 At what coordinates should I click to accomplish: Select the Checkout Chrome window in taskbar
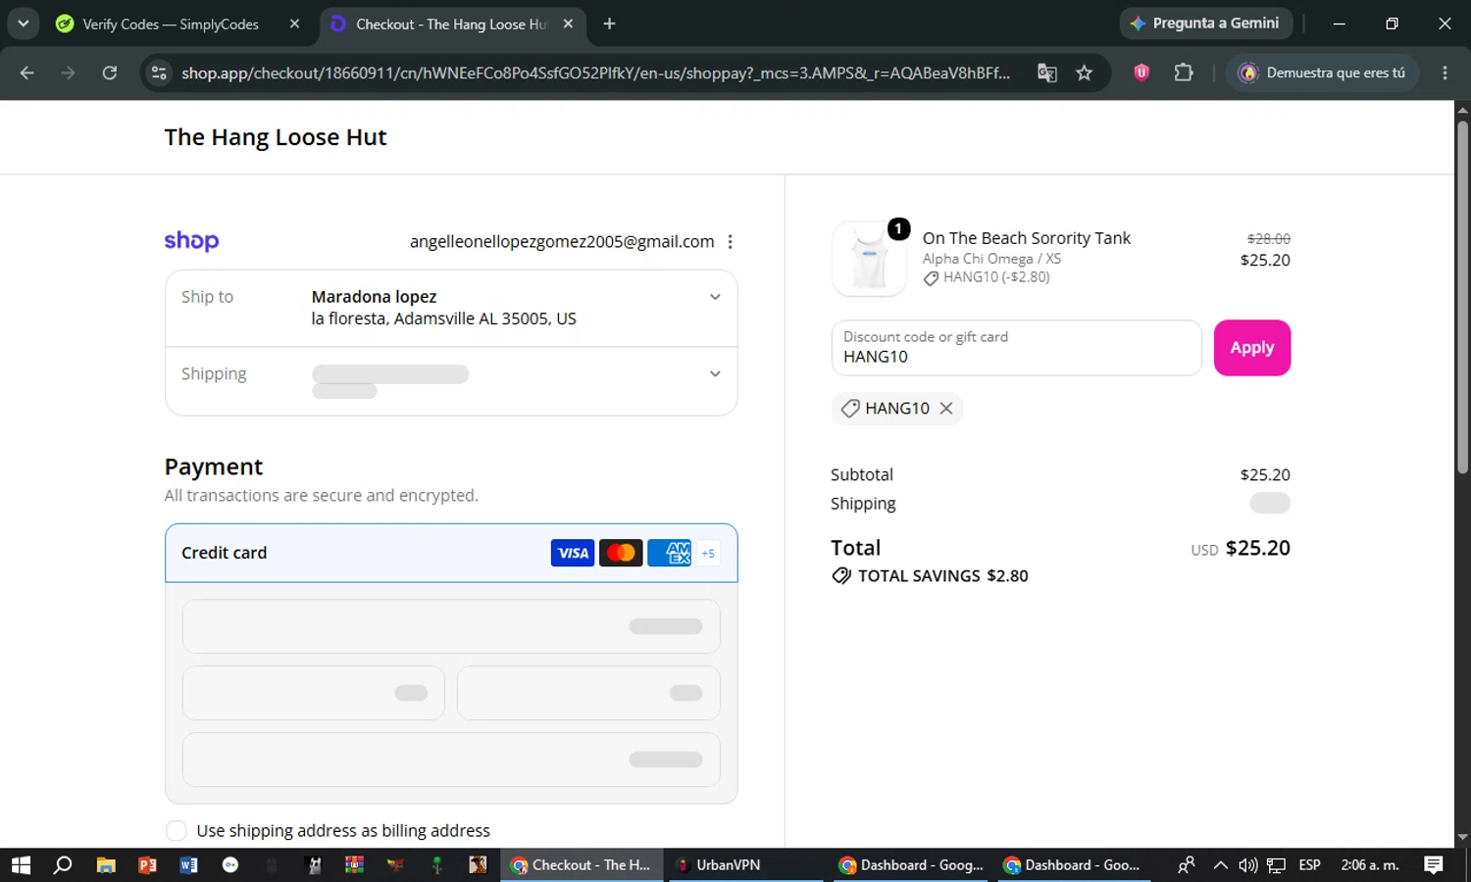pos(583,865)
